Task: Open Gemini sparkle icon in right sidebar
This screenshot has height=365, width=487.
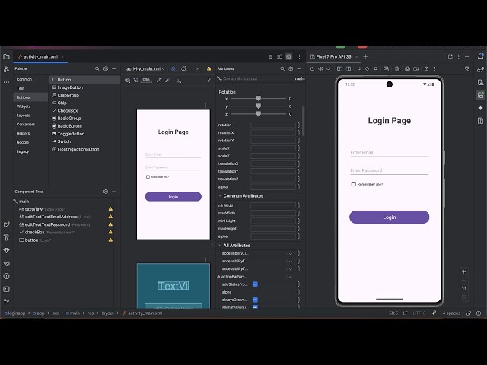Action: click(x=480, y=108)
